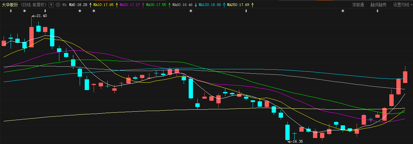Click the green MA30:17.55 value
413x144 pixels.
tap(156, 5)
